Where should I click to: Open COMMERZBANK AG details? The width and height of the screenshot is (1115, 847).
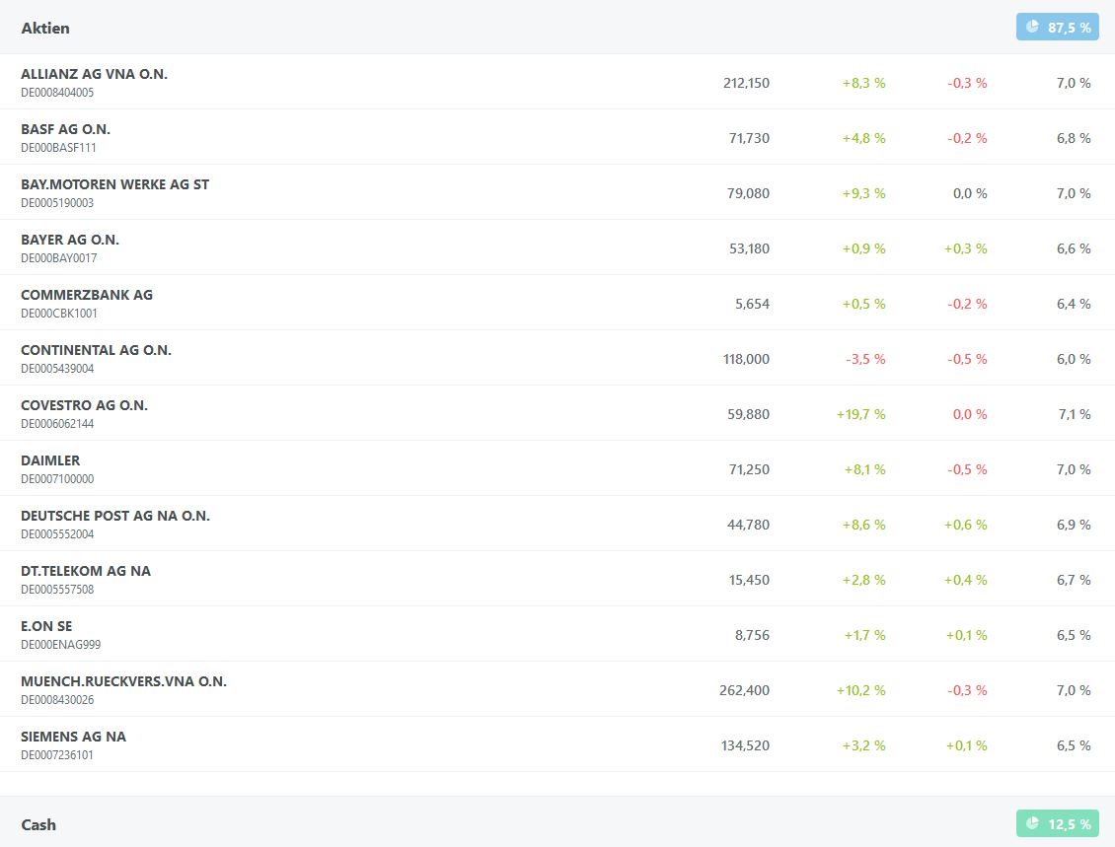pos(87,295)
